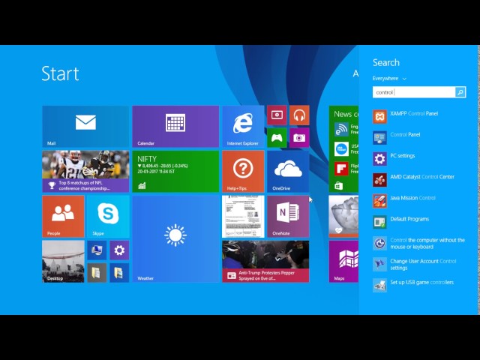This screenshot has width=480, height=360.
Task: Open the Help+Tips tile
Action: pyautogui.click(x=243, y=172)
